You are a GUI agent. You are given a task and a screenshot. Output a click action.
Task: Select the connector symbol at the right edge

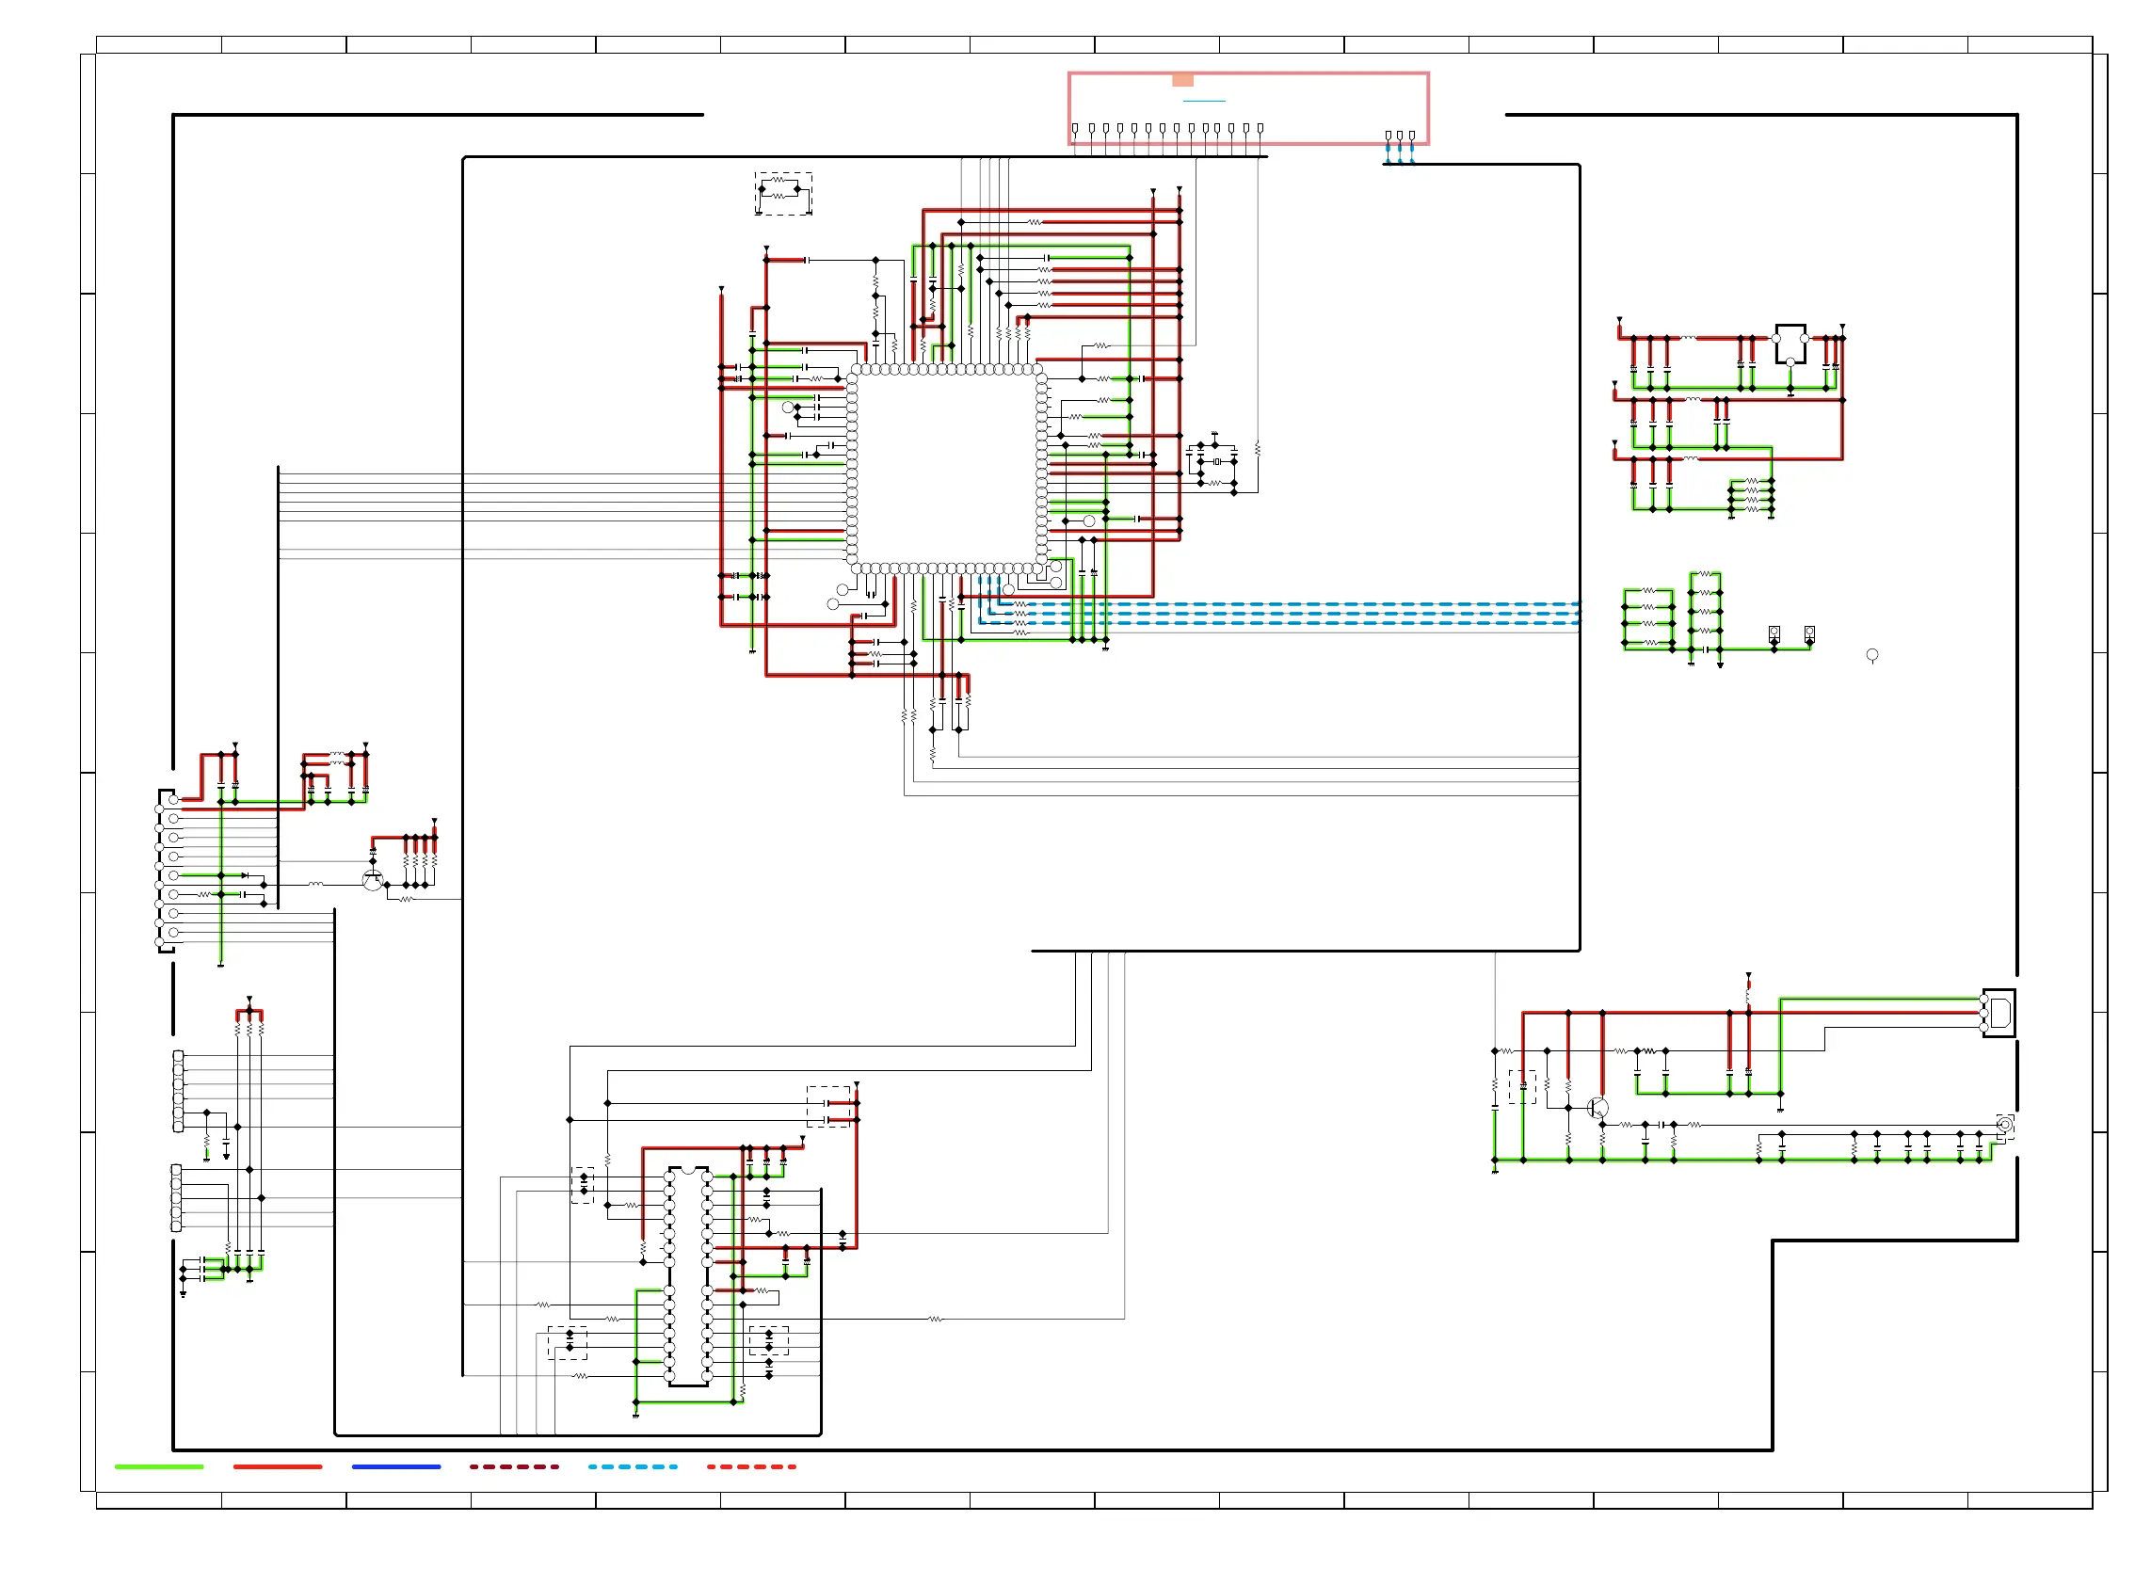coord(1999,1013)
